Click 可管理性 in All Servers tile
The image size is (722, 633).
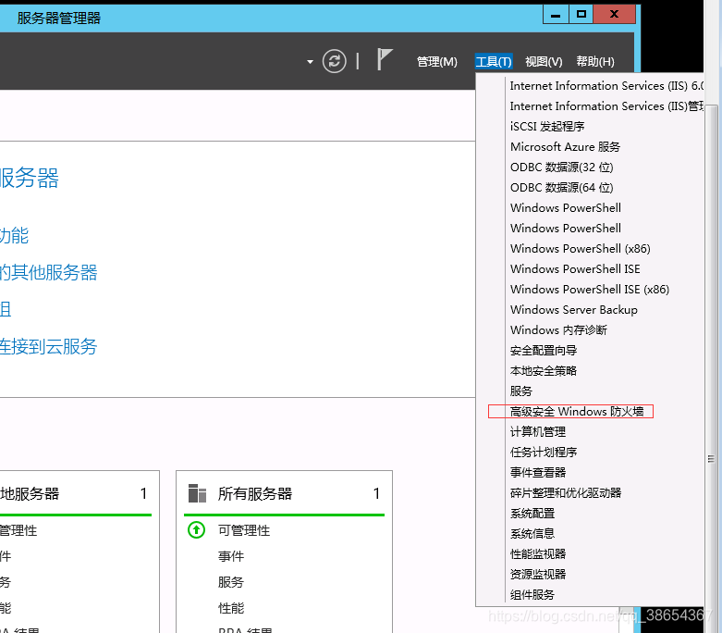click(244, 530)
